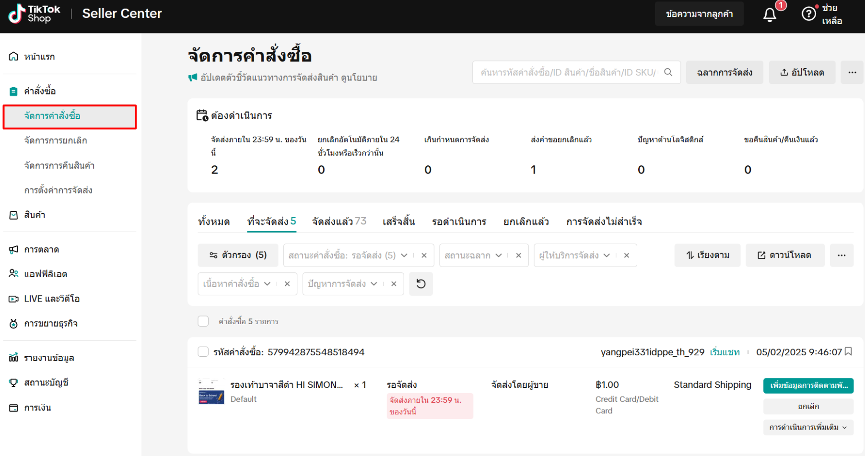This screenshot has width=865, height=456.
Task: Open the เรียงตาม sort menu
Action: [707, 255]
